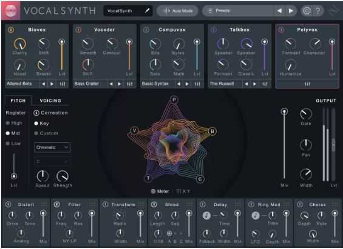
Task: Click the Chorus Width knob
Action: click(313, 234)
